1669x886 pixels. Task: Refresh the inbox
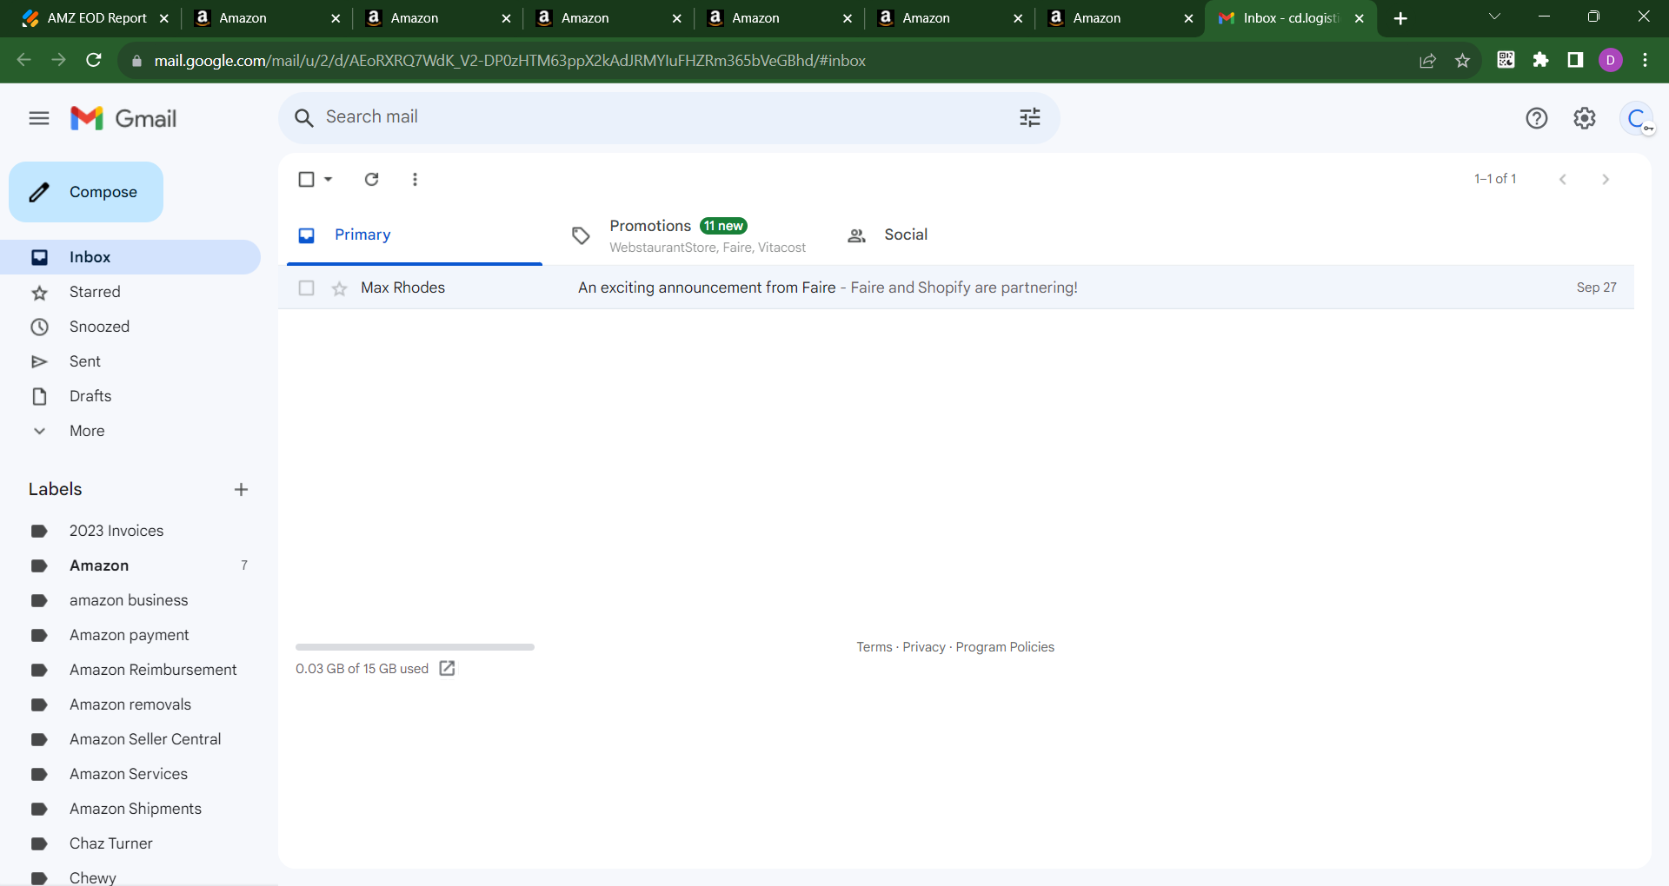point(371,179)
